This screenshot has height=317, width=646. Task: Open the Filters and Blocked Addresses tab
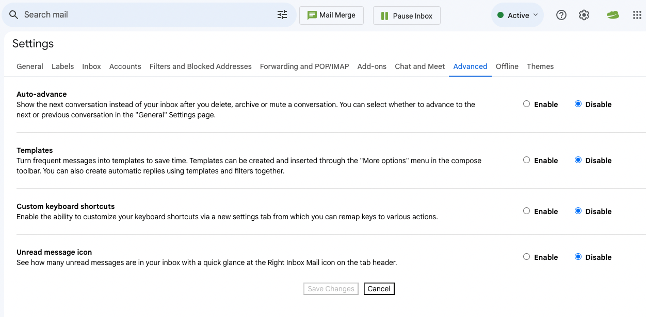(x=201, y=66)
